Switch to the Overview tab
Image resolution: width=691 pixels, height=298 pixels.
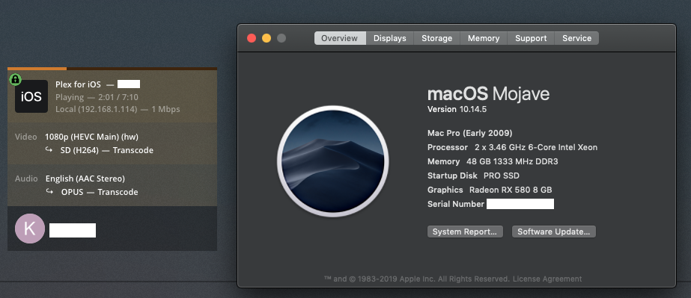[340, 38]
